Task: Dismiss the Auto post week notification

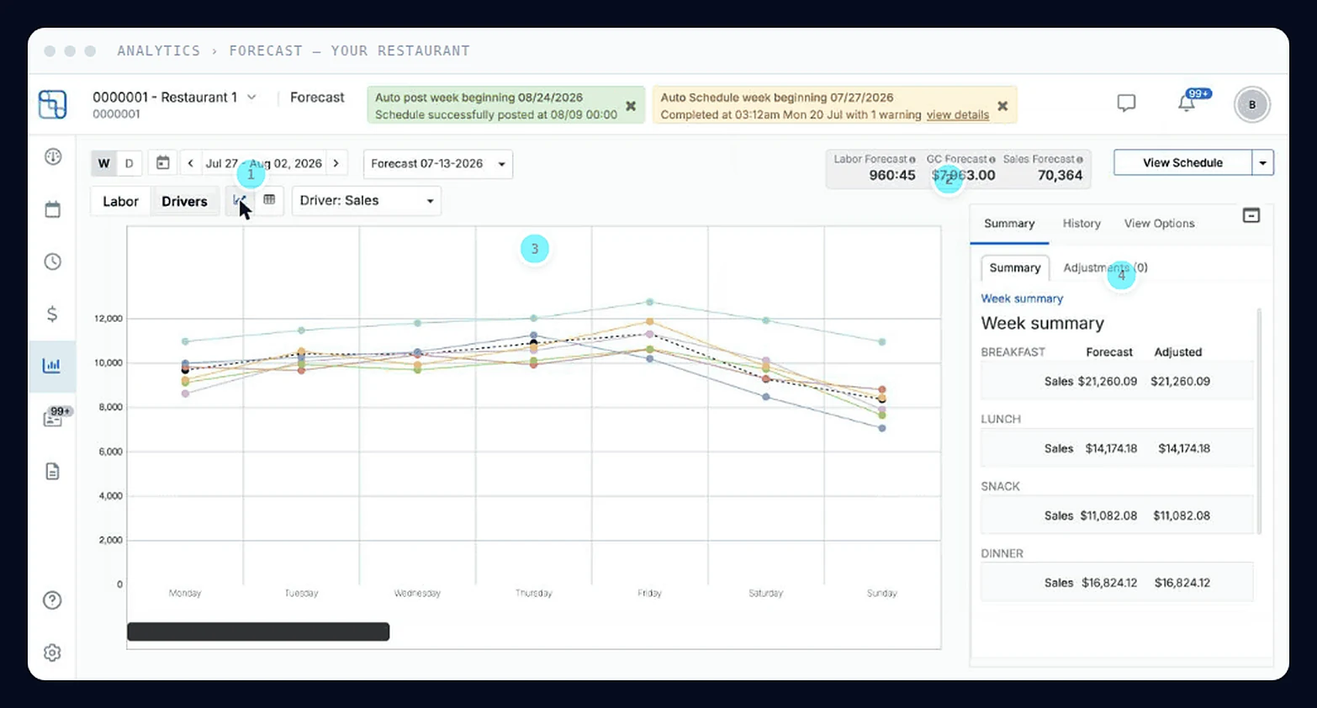Action: (631, 106)
